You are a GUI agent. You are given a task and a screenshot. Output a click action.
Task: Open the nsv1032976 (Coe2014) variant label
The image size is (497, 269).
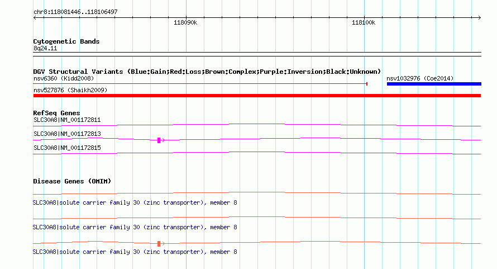coord(420,78)
